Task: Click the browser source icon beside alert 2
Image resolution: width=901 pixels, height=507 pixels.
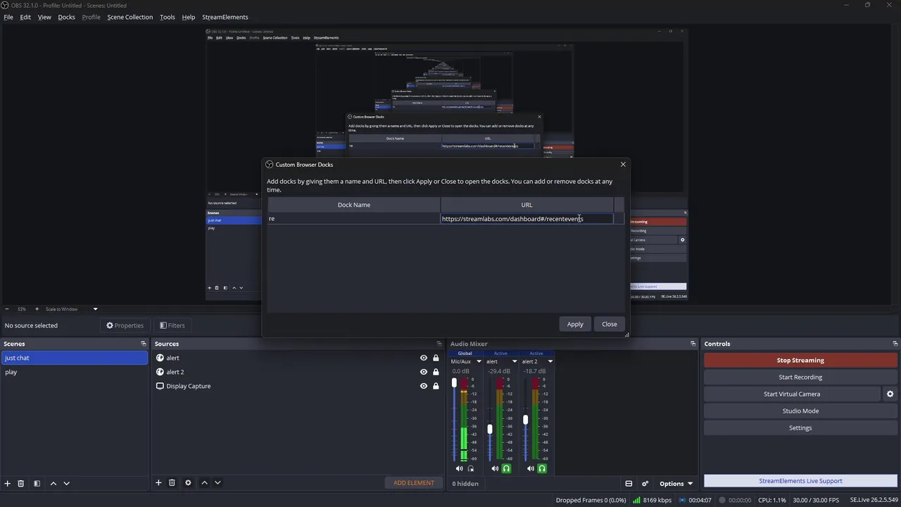Action: (160, 372)
